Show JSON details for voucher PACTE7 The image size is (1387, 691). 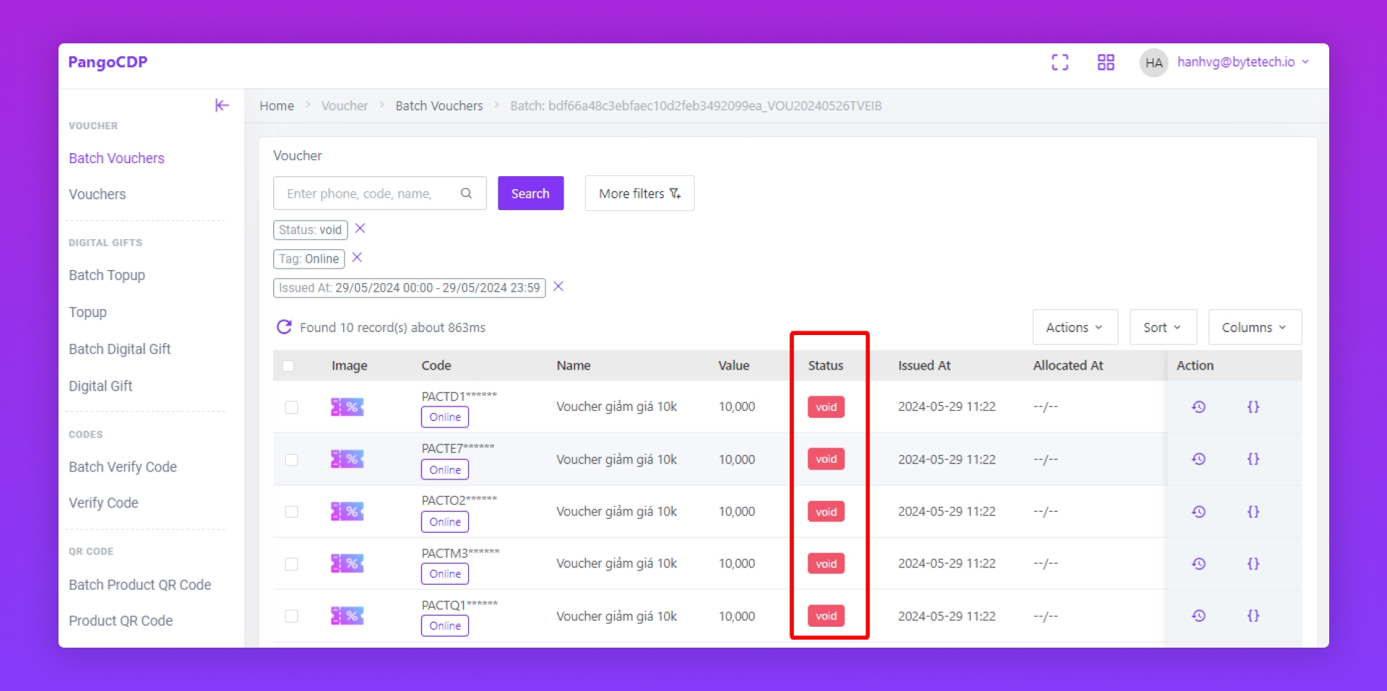(x=1253, y=459)
